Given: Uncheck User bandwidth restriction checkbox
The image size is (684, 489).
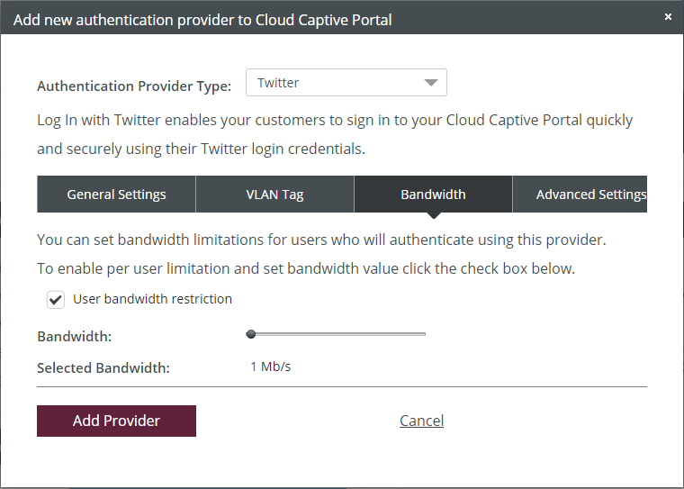Looking at the screenshot, I should (x=56, y=300).
